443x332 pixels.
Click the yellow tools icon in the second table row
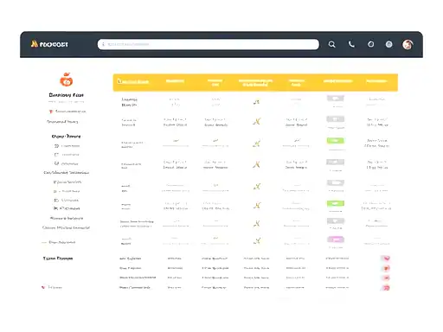[x=256, y=122]
